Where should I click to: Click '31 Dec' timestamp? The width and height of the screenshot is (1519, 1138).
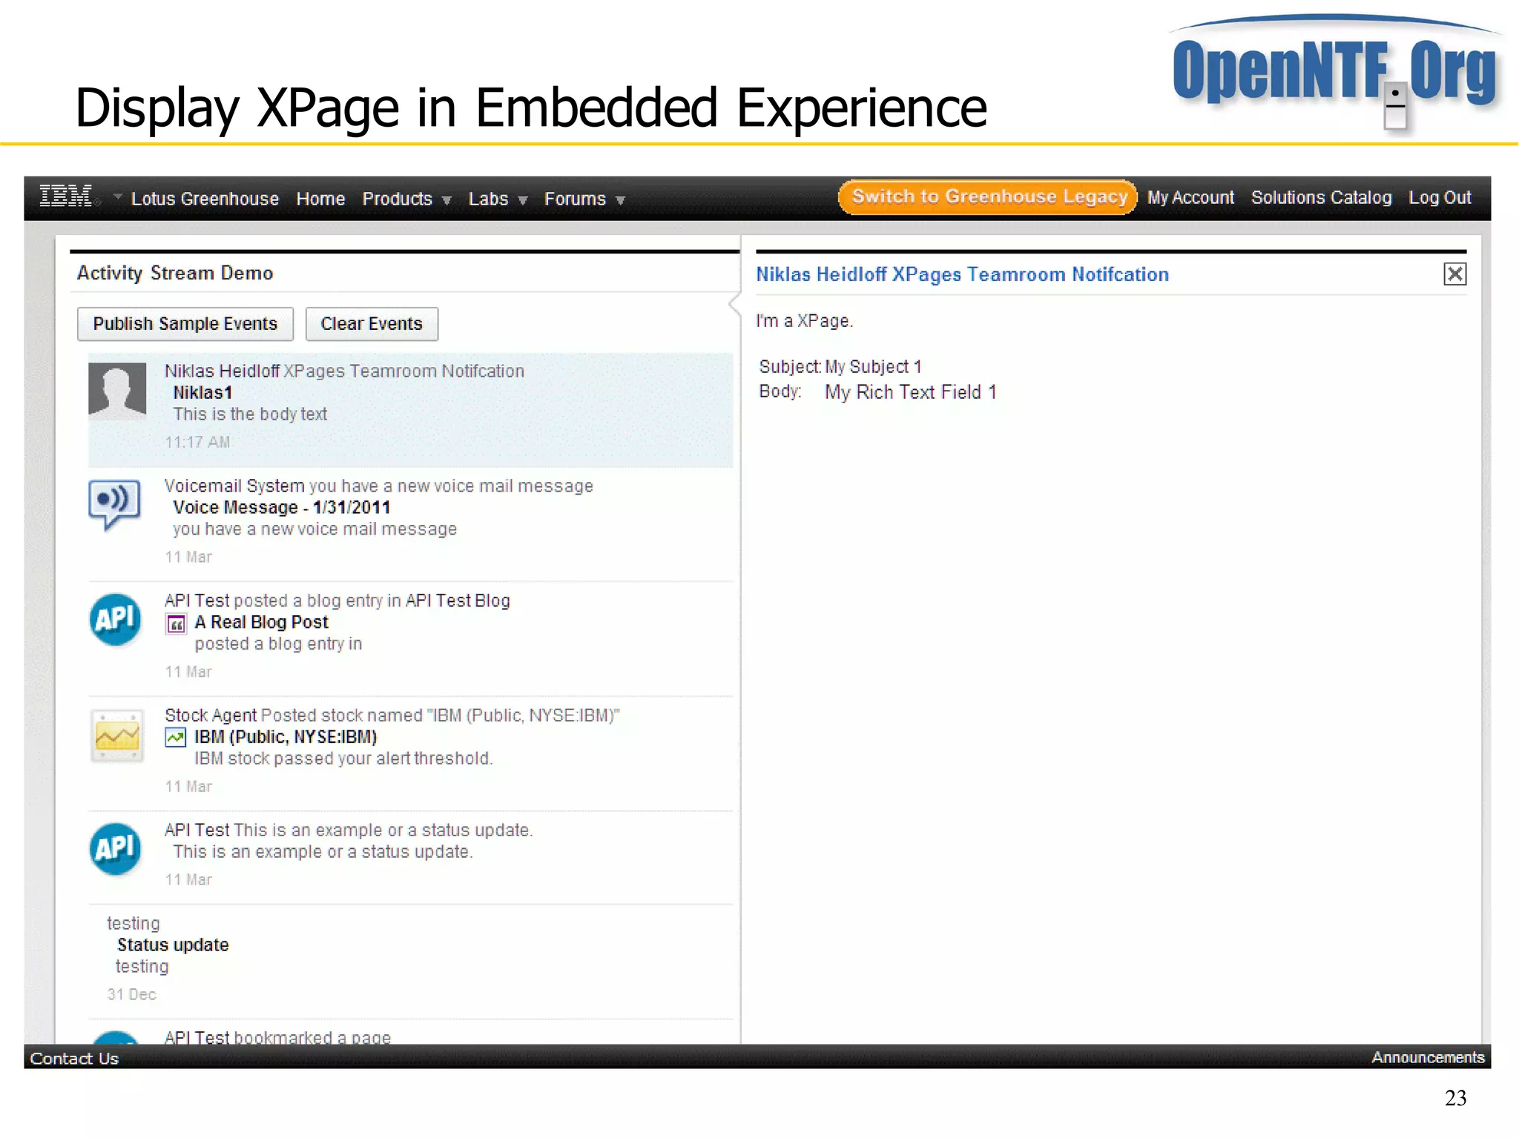tap(131, 994)
